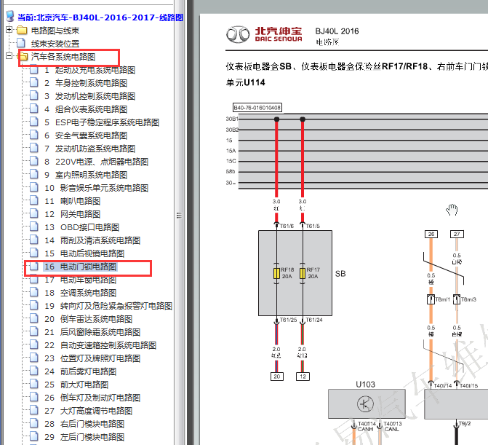The height and width of the screenshot is (445, 488).
Task: Open 18 空调系统电路图
Action: coord(80,293)
